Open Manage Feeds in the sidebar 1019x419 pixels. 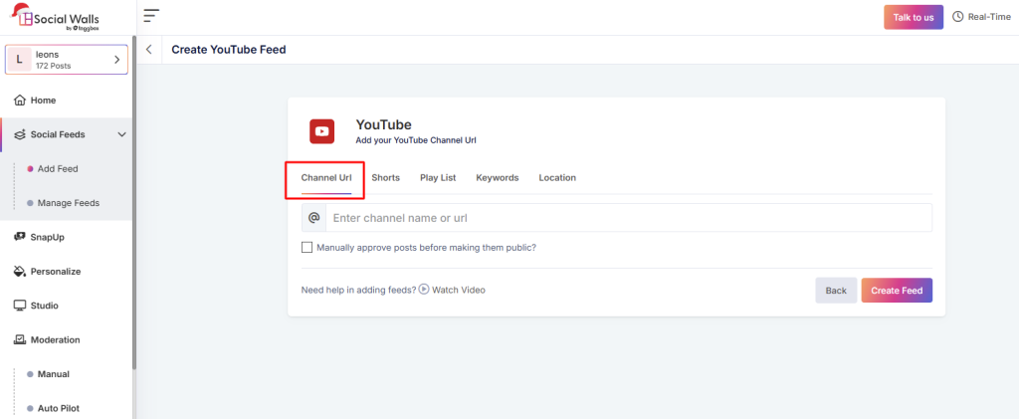(68, 203)
